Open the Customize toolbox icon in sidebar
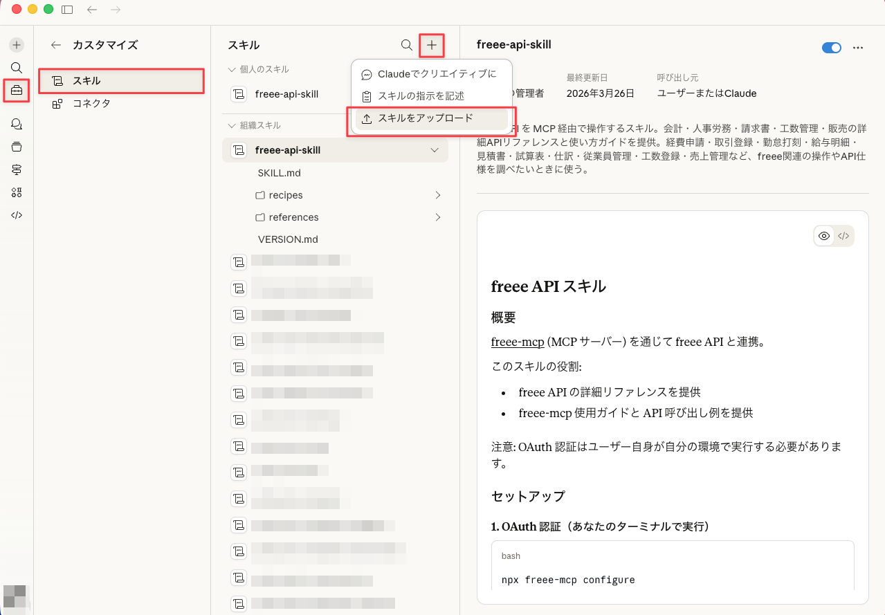The image size is (885, 615). pyautogui.click(x=17, y=91)
